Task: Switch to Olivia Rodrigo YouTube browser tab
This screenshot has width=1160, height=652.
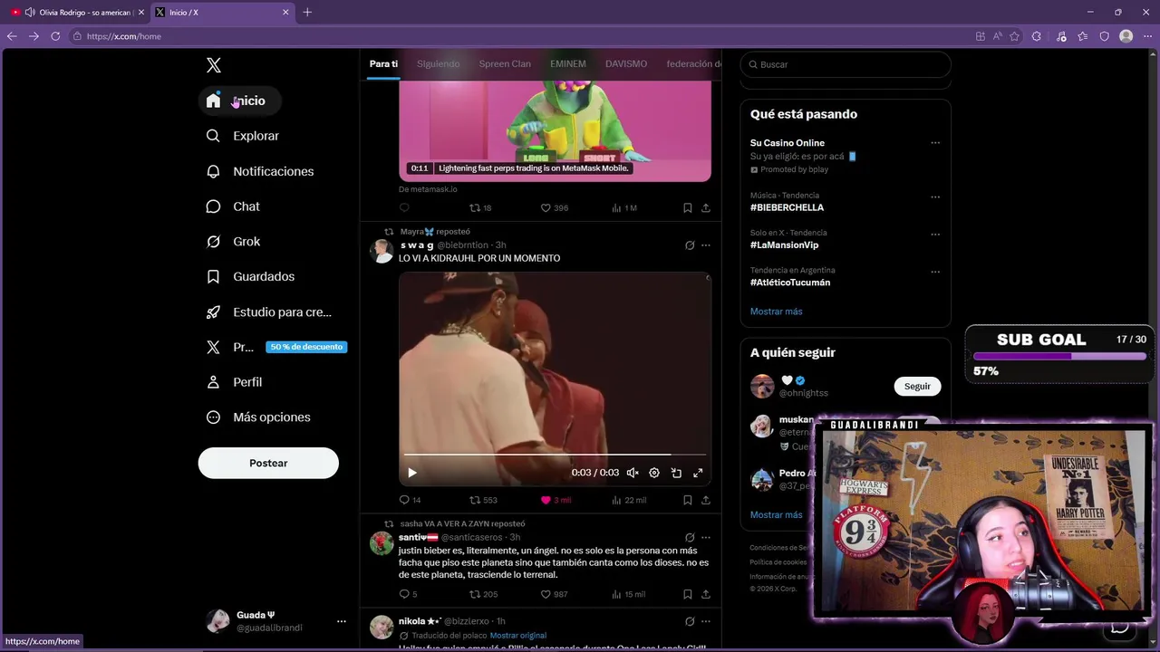Action: (78, 12)
